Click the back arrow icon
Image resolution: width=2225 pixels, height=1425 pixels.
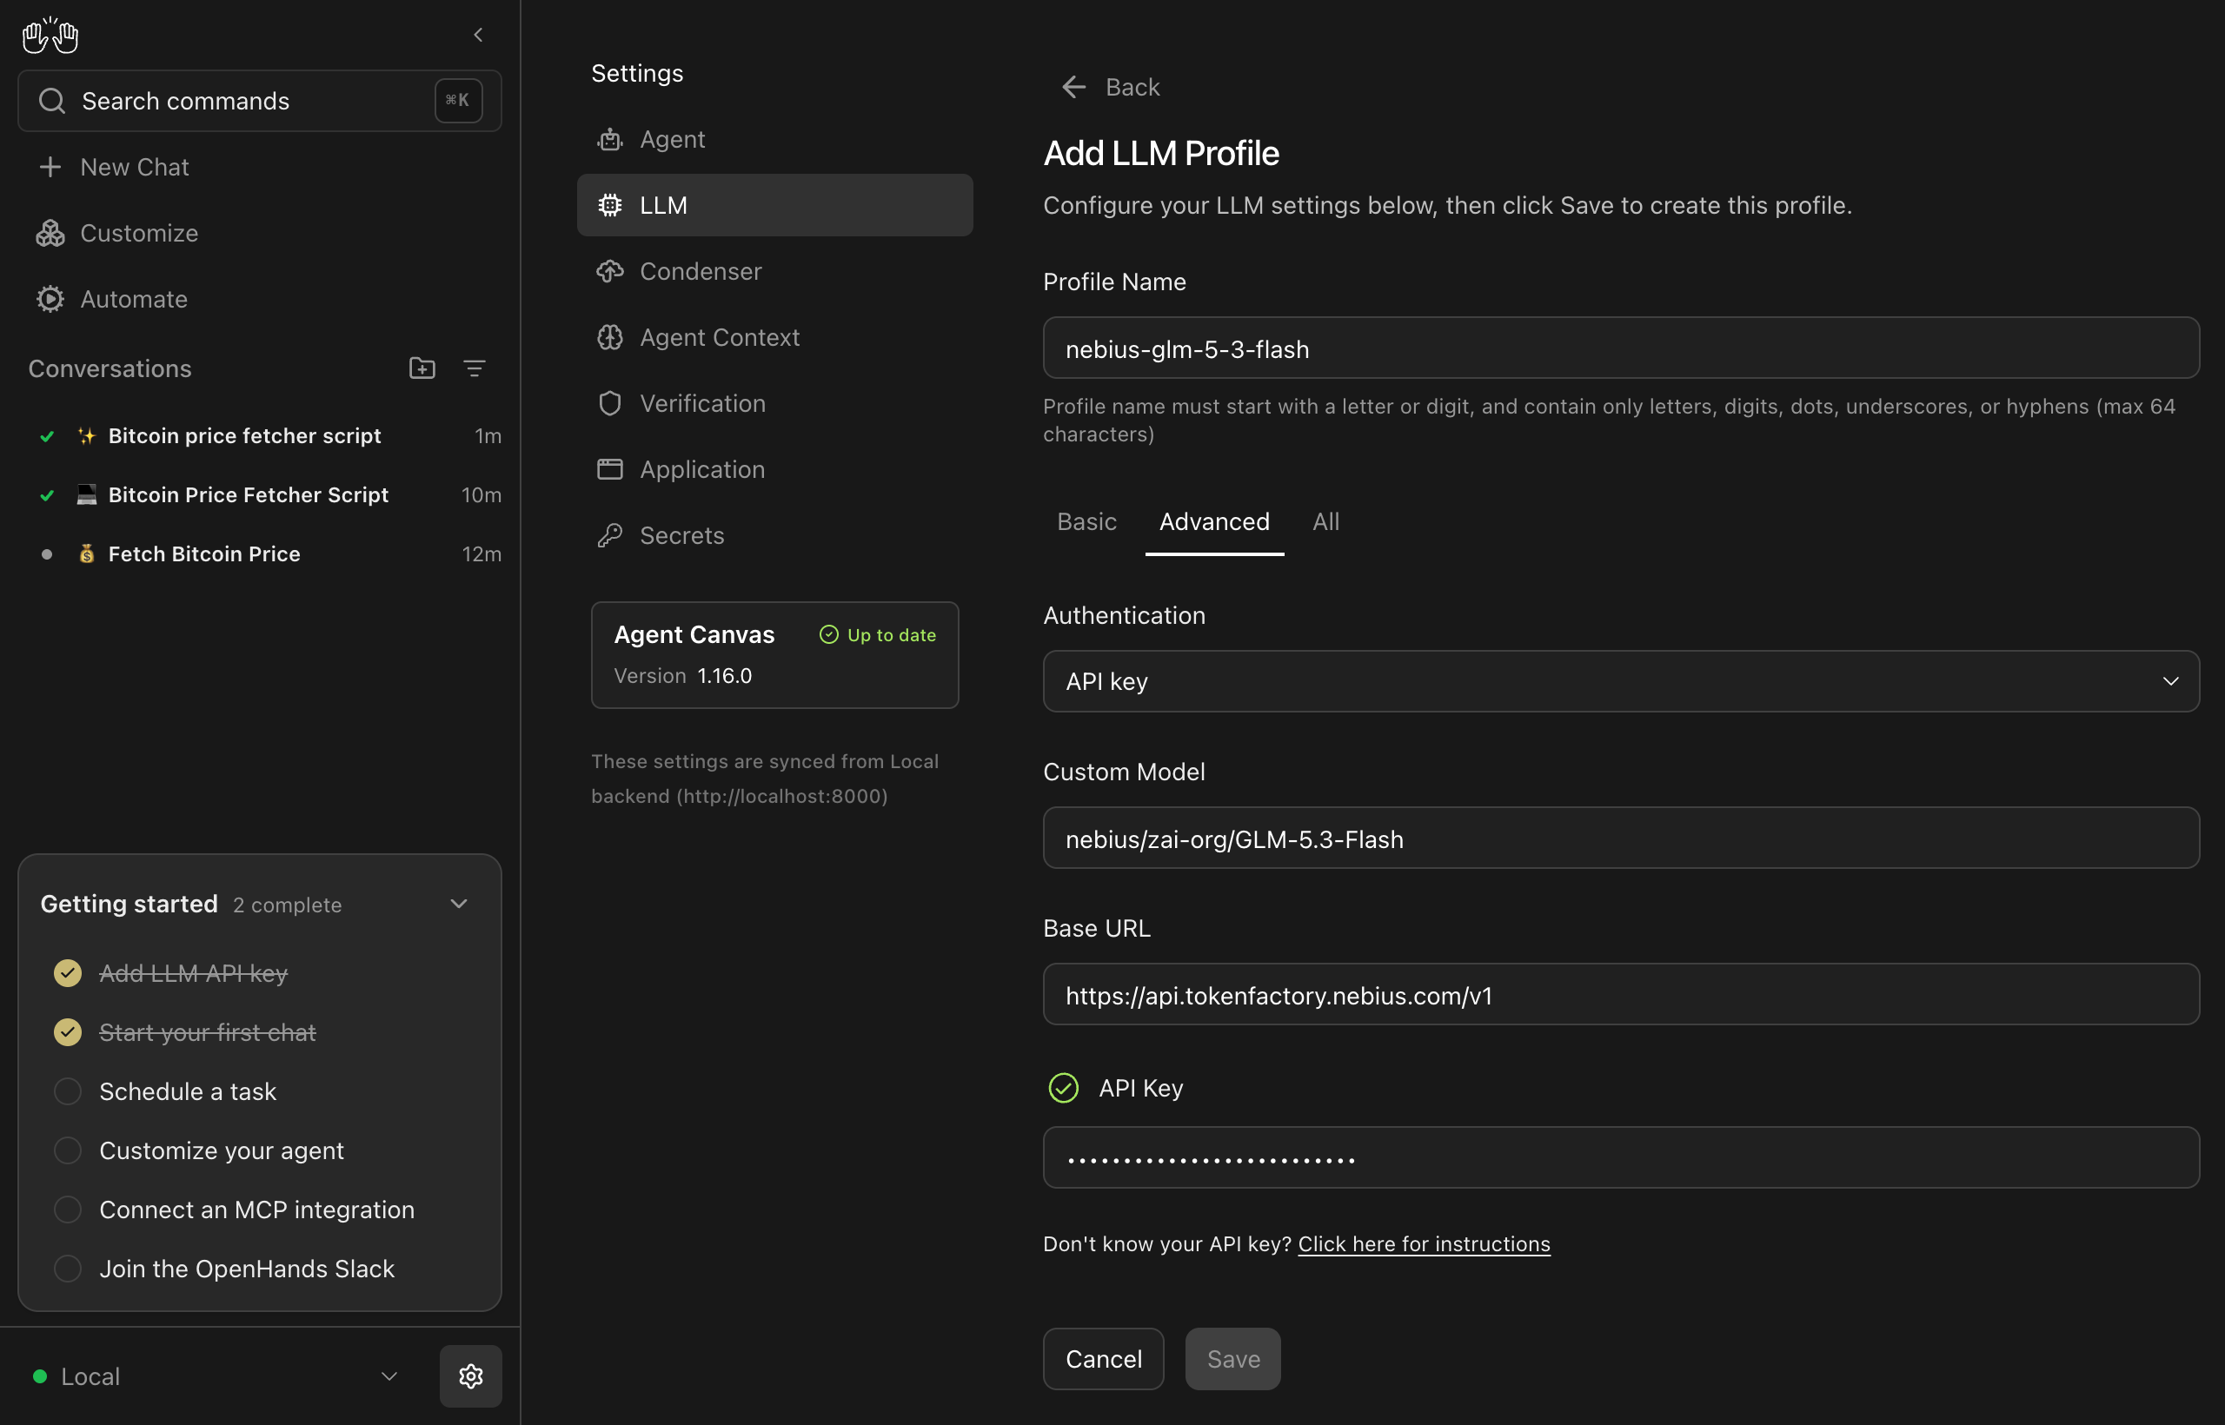click(1073, 87)
